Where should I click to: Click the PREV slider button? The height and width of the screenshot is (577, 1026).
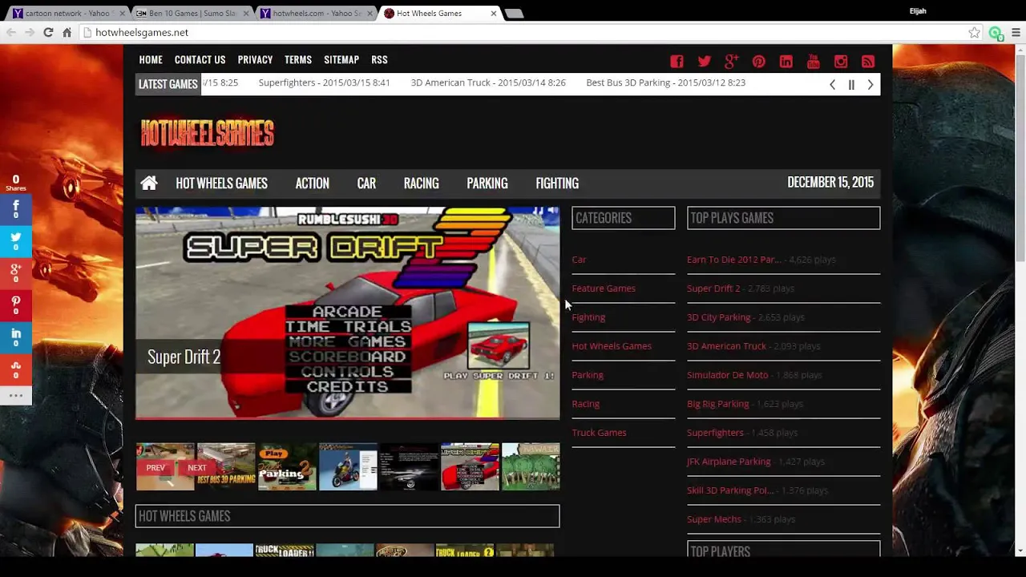point(156,468)
